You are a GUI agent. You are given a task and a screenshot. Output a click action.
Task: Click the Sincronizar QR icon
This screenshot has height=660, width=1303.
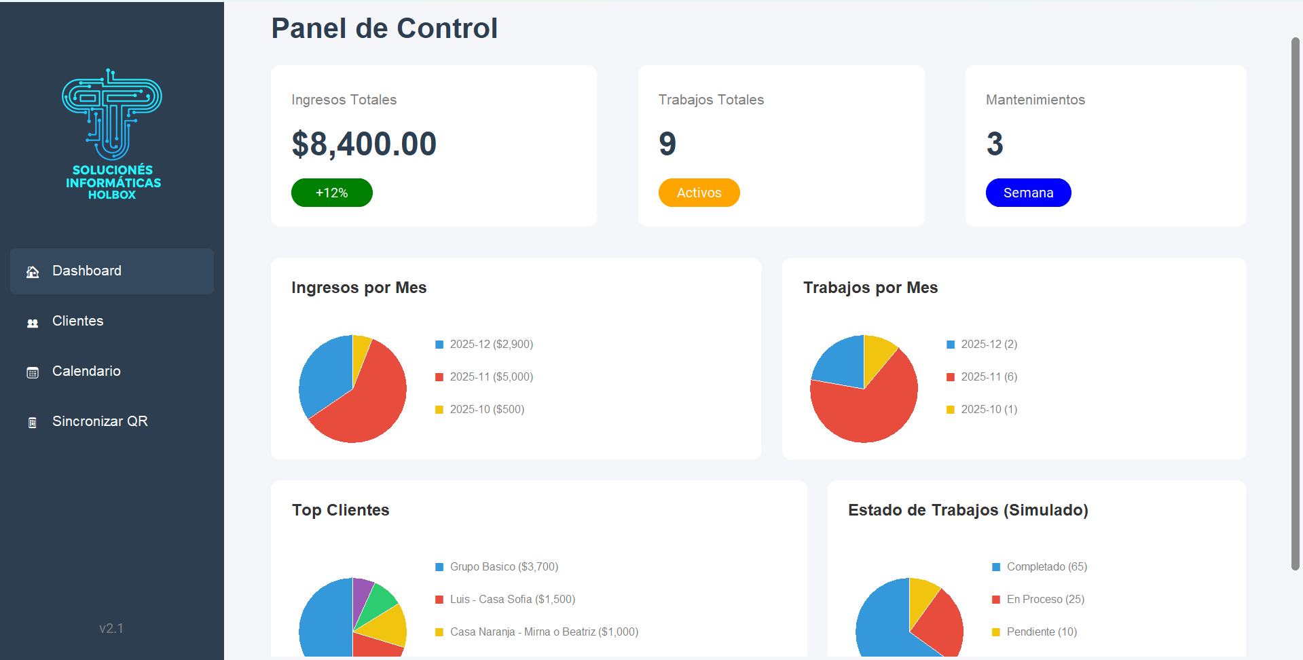tap(33, 422)
